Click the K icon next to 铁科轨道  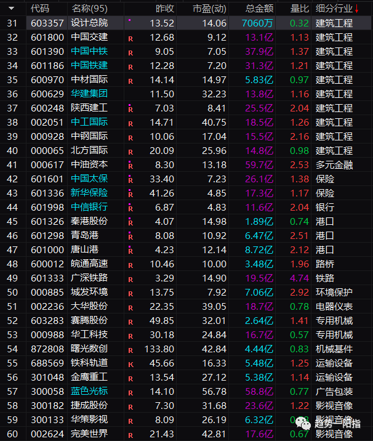point(130,365)
